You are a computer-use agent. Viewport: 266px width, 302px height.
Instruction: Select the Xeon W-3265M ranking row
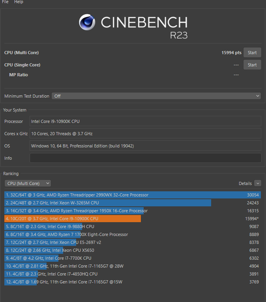133,203
